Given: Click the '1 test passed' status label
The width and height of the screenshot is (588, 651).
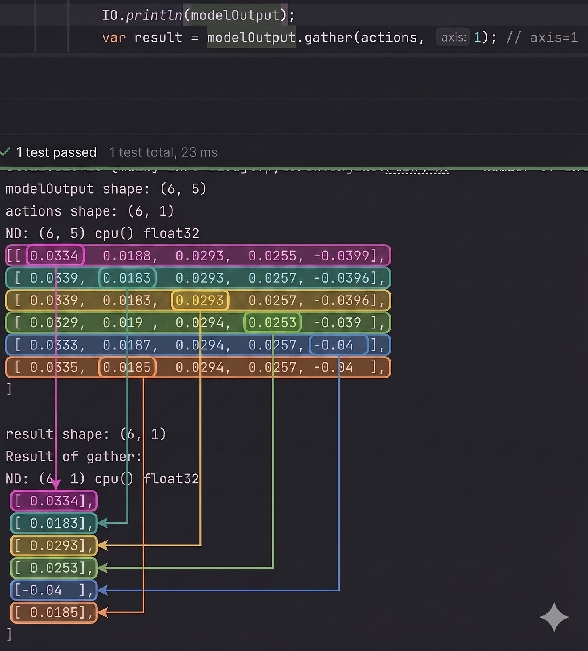Looking at the screenshot, I should [x=56, y=152].
